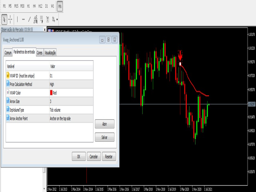The height and width of the screenshot is (192, 256).
Task: Choose the equidistant channel tool
Action: [x=36, y=20]
